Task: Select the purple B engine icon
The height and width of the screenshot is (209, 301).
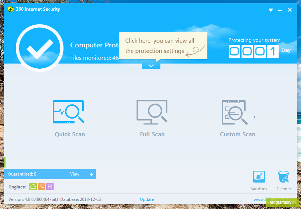Action: [x=50, y=187]
